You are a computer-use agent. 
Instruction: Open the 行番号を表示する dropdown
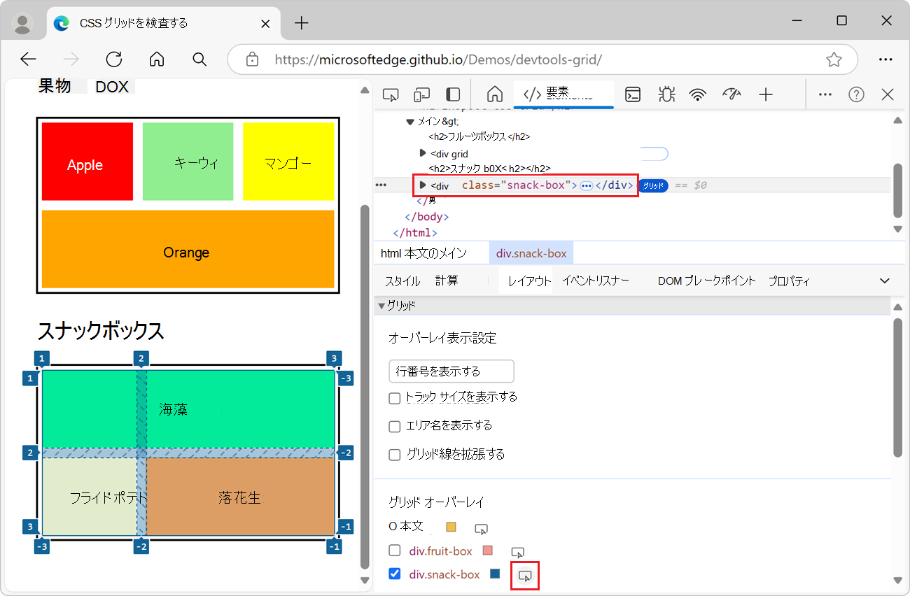[451, 371]
